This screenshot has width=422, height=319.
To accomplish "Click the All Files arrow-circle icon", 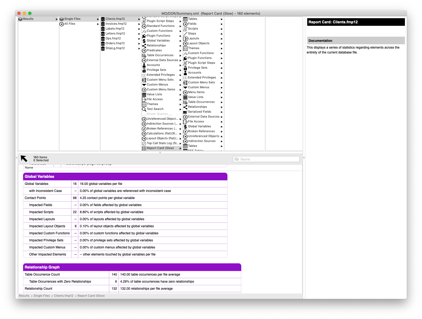I will click(x=62, y=24).
